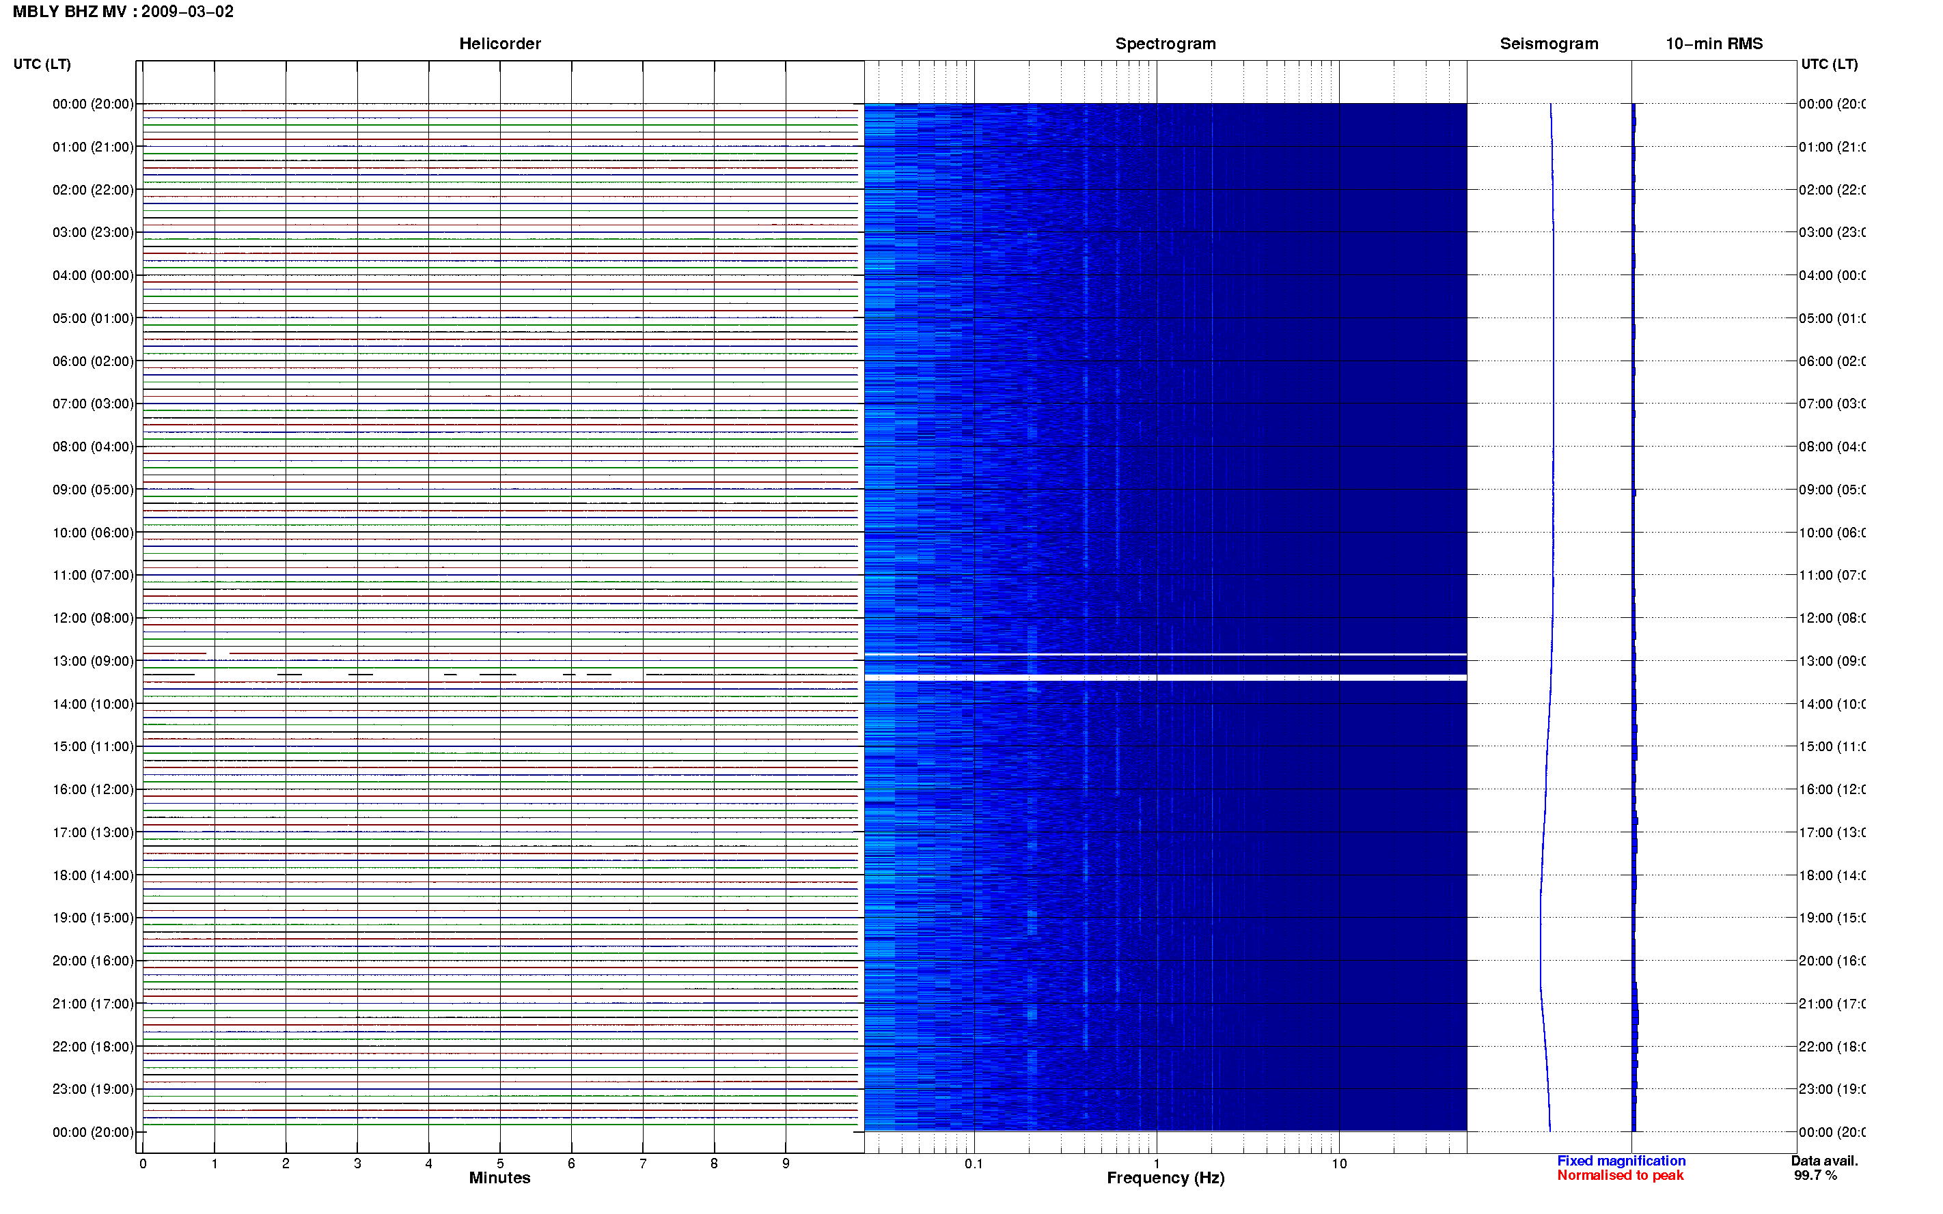Click the left 17:00 (13:00) time label
Image resolution: width=1943 pixels, height=1214 pixels.
pyautogui.click(x=93, y=832)
